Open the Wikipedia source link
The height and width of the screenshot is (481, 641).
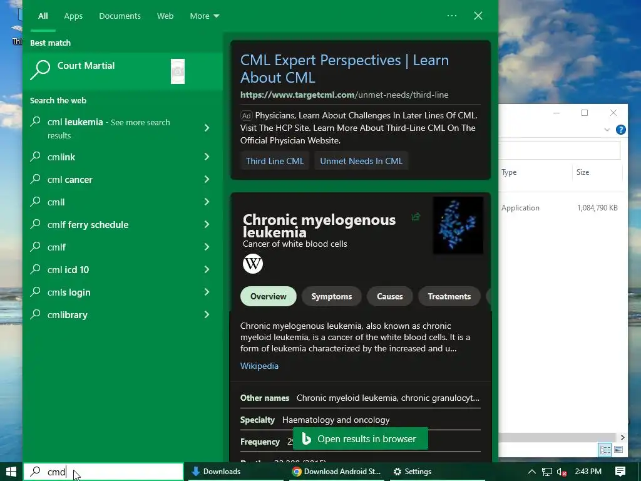(259, 366)
